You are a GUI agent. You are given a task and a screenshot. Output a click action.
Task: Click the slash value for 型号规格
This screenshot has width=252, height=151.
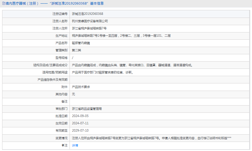(x=73, y=58)
